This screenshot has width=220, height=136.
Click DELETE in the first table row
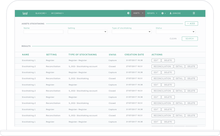click(168, 60)
